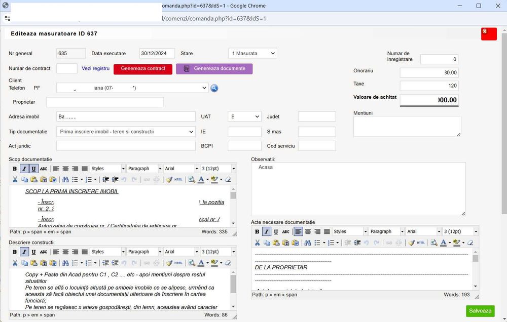Insert numbered list in Descriere constructii editor

point(89,263)
